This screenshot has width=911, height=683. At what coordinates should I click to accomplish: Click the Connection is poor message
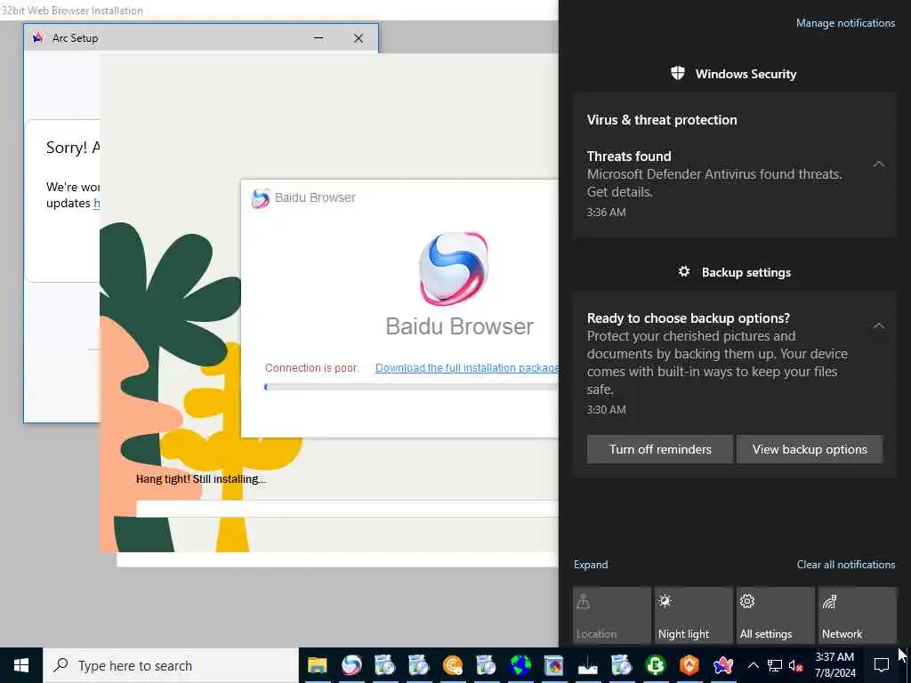[x=310, y=367]
